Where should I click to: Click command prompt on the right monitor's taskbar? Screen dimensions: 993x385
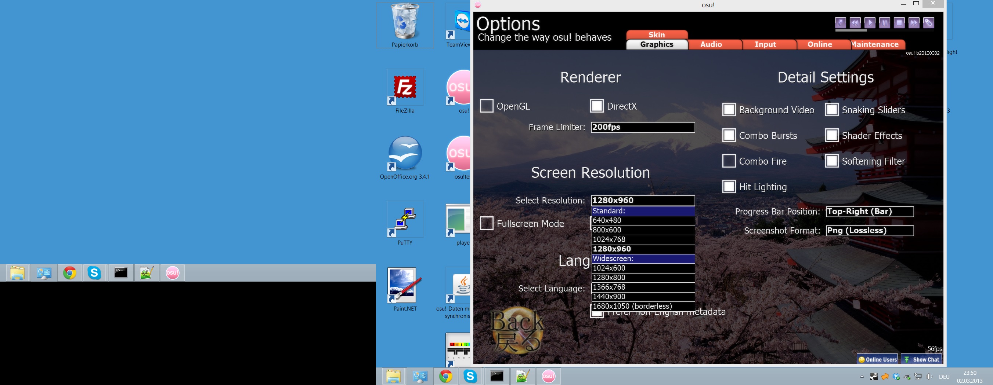(x=496, y=376)
